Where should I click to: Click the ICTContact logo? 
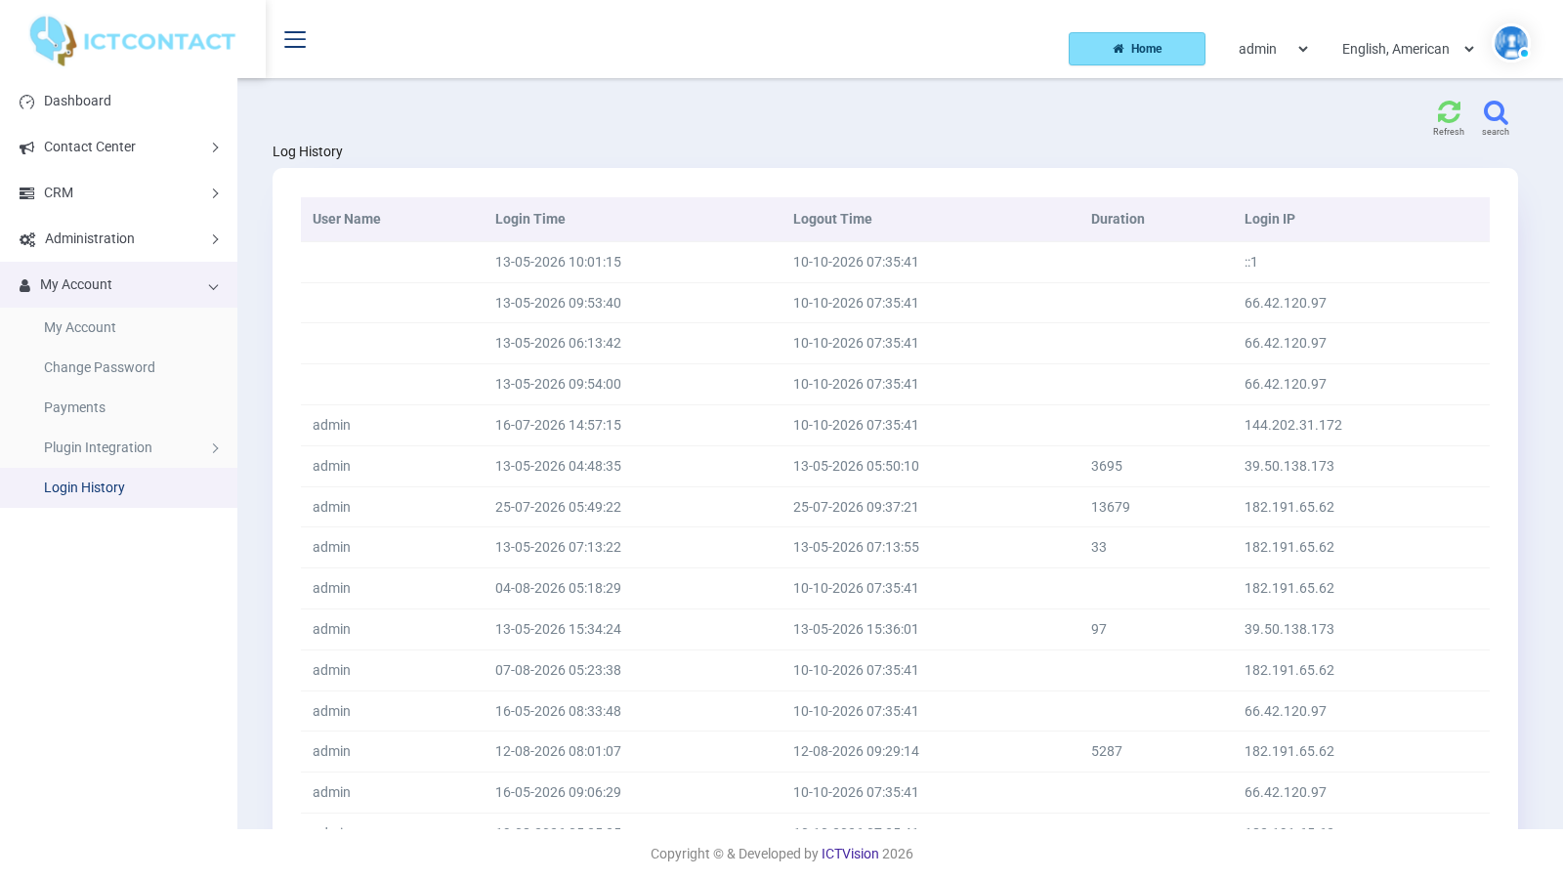132,41
